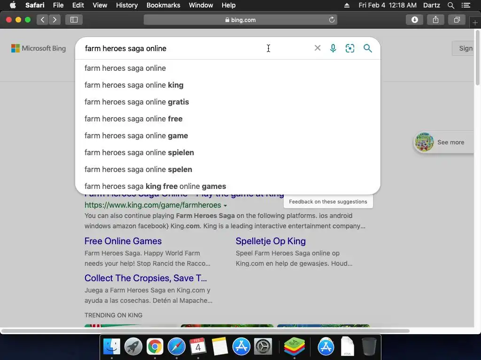Submit search with the magnifier icon
The image size is (481, 360).
pyautogui.click(x=367, y=48)
